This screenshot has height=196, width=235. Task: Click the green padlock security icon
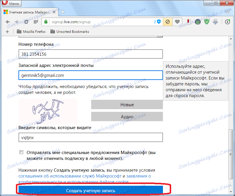tap(46, 22)
